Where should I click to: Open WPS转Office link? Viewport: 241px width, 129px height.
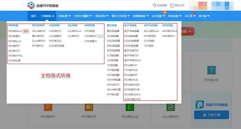pos(170,31)
